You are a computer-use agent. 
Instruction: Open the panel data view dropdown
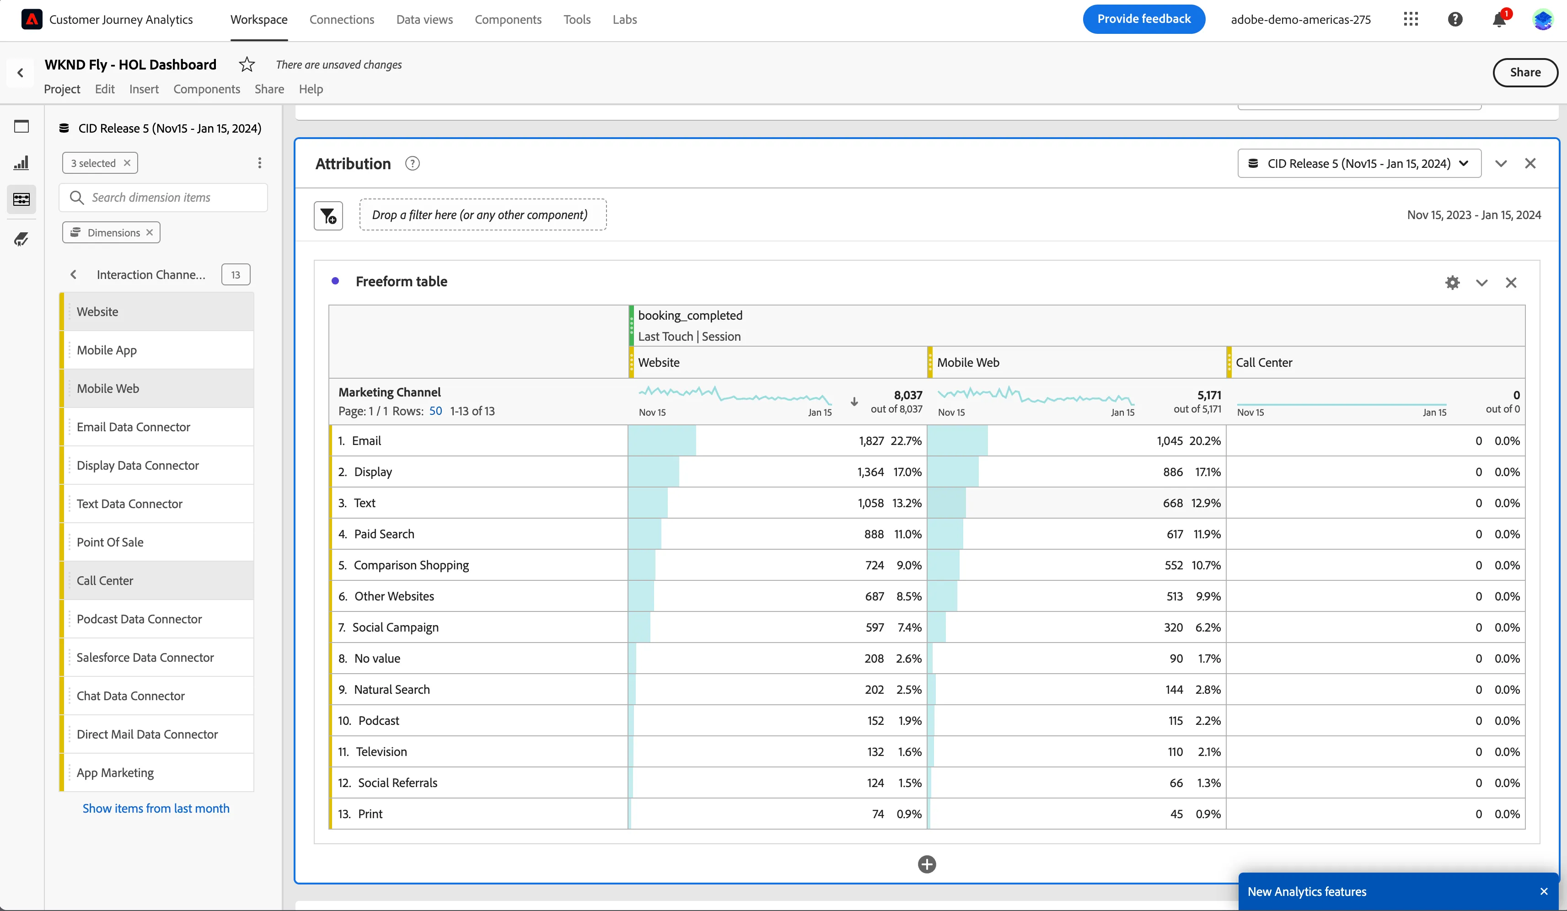point(1359,164)
